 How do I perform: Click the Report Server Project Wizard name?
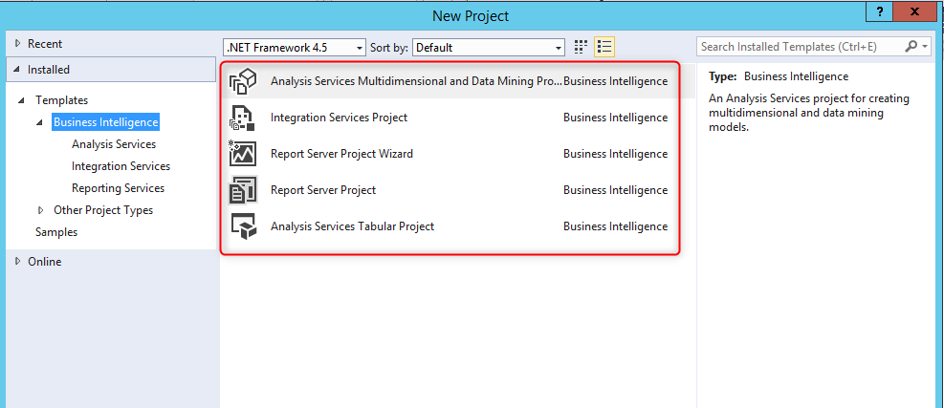(x=342, y=154)
